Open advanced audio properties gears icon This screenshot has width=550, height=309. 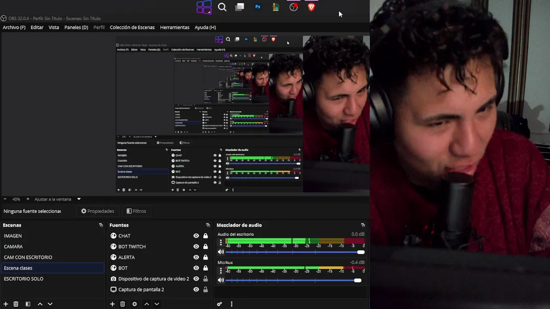(220, 304)
